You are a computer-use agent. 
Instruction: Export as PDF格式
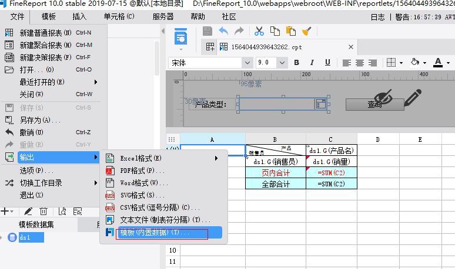[x=162, y=171]
